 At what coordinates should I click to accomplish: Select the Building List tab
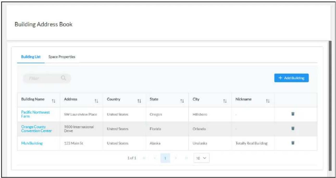pyautogui.click(x=31, y=57)
